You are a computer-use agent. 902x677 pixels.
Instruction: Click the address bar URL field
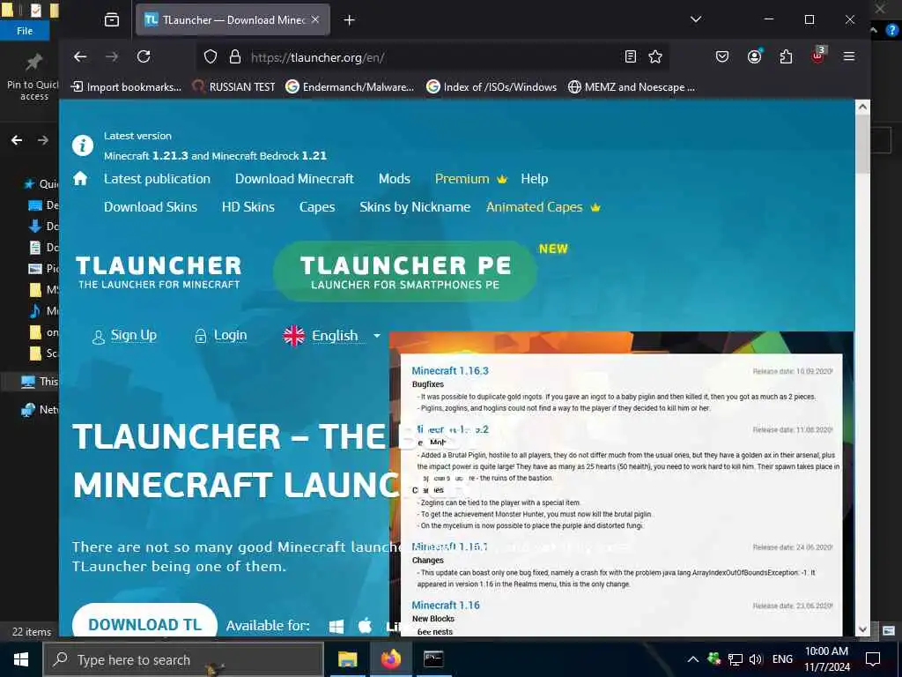432,57
